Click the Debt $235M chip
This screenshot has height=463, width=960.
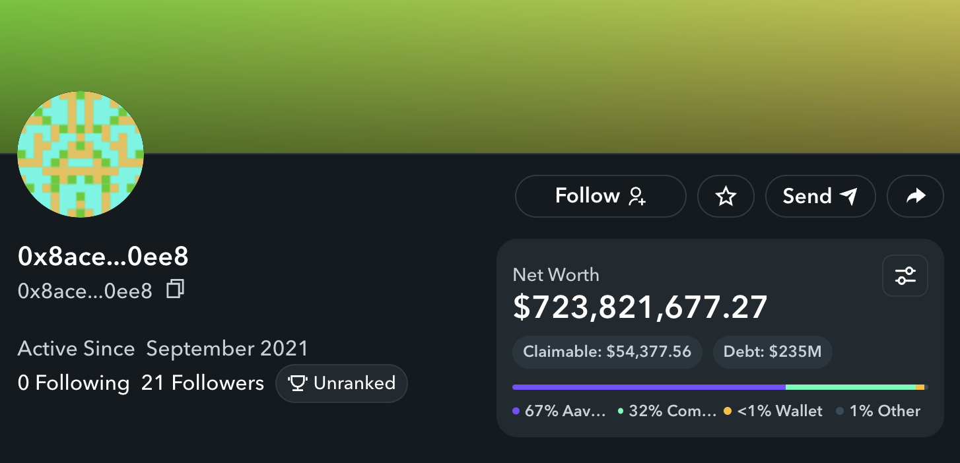coord(772,352)
